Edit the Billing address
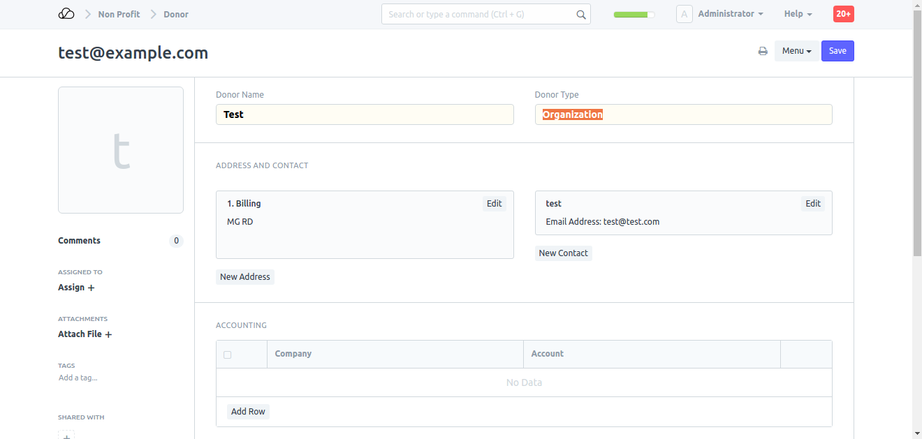The height and width of the screenshot is (439, 922). [494, 204]
